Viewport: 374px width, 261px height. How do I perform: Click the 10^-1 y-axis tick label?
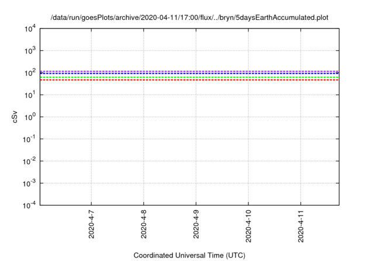point(29,139)
